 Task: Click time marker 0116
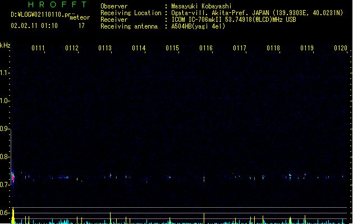point(206,48)
